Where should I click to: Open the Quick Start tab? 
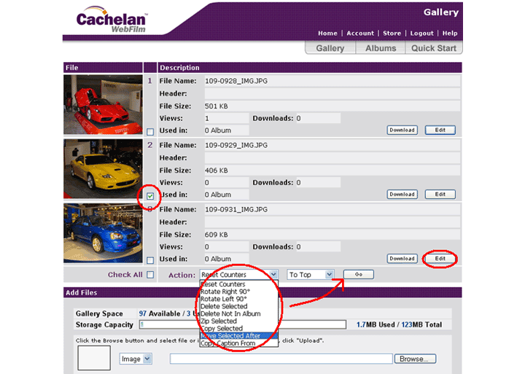[x=434, y=48]
